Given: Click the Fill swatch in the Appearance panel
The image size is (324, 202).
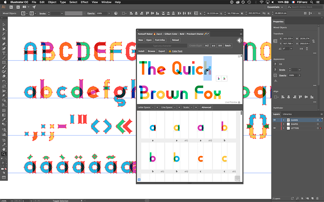Looking at the screenshot, I should coord(275,64).
